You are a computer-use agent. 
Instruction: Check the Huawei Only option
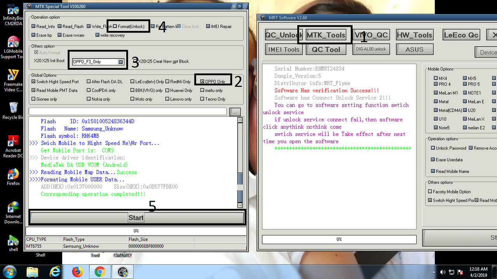[167, 90]
